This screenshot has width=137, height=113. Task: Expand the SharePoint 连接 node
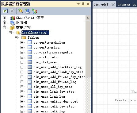[x=4, y=18]
